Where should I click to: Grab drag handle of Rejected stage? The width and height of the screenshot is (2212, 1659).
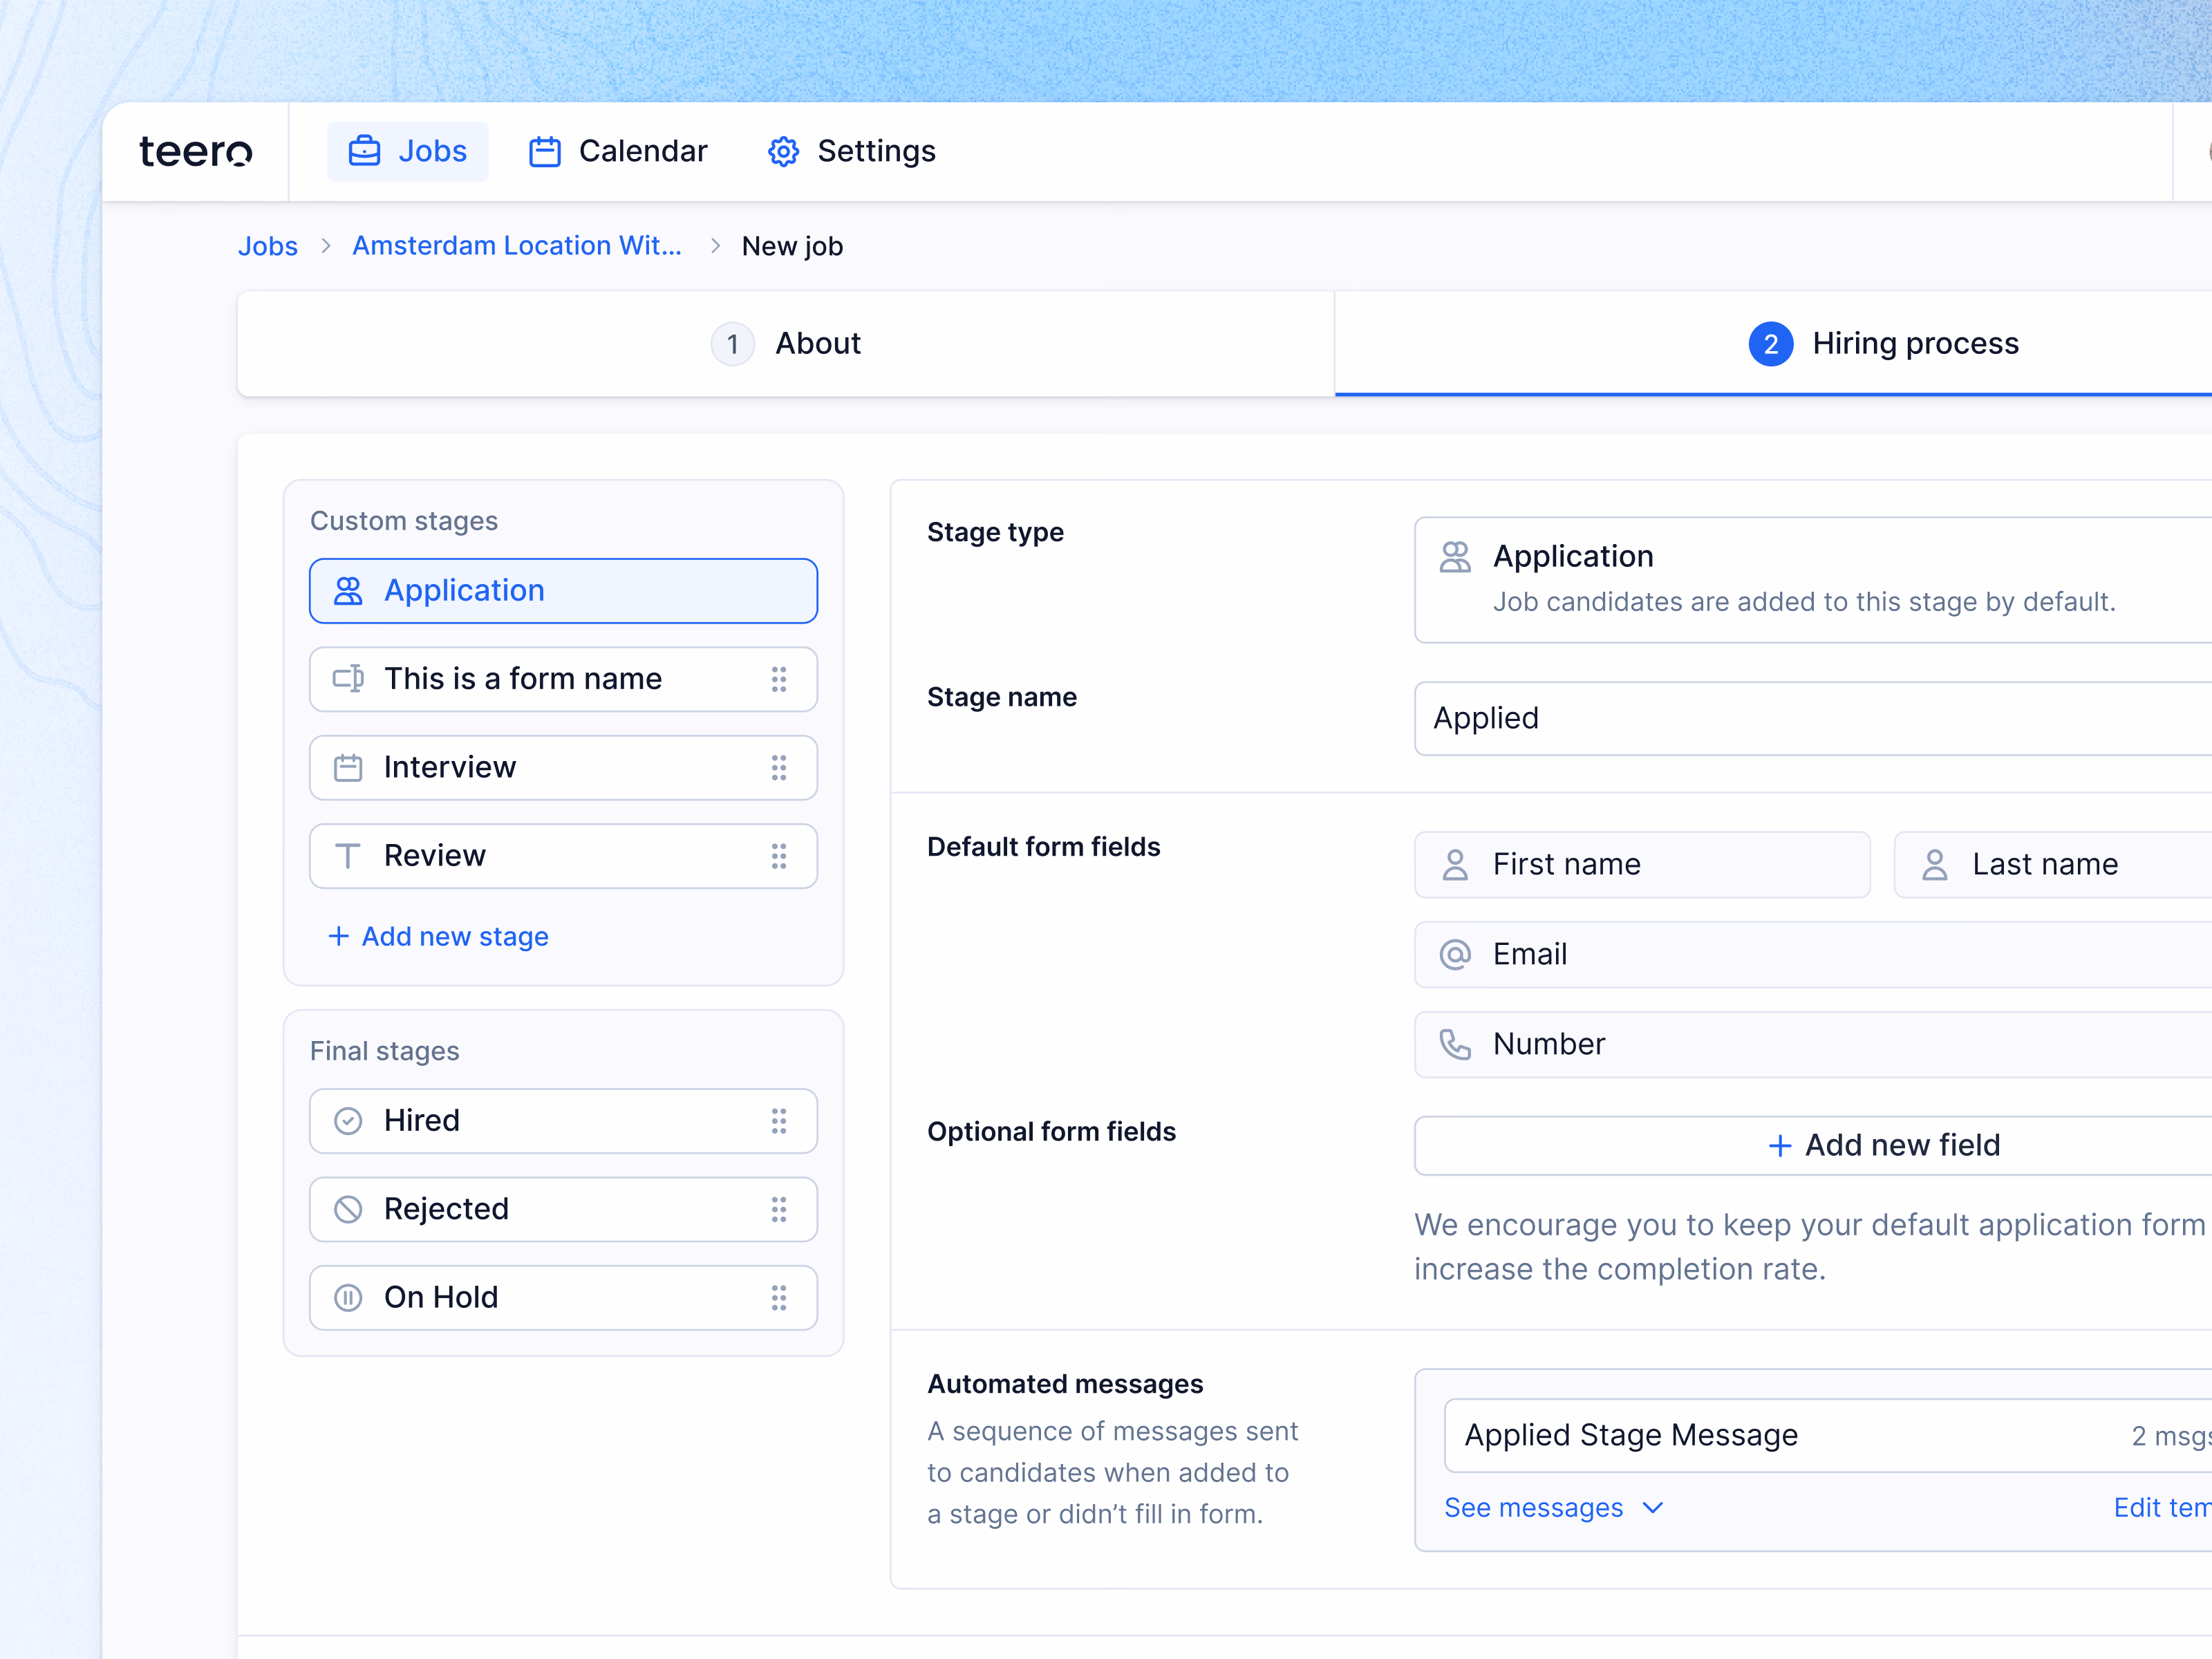tap(779, 1209)
